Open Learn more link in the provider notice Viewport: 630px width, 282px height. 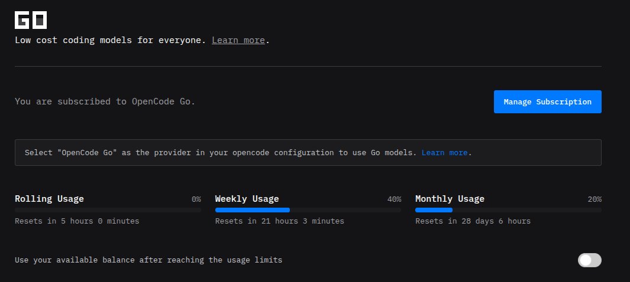[444, 153]
